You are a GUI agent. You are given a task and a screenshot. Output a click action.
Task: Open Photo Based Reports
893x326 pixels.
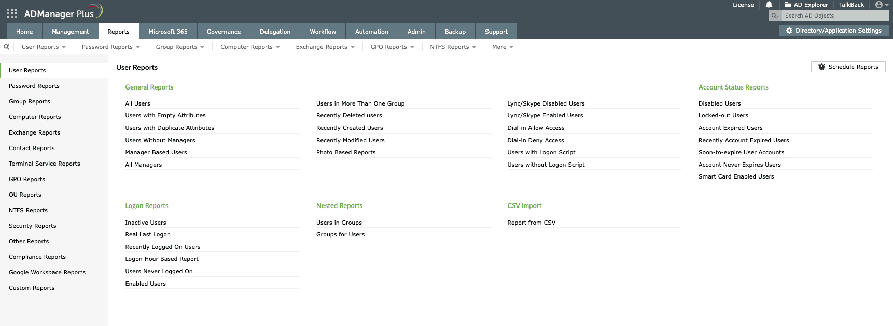(x=346, y=152)
